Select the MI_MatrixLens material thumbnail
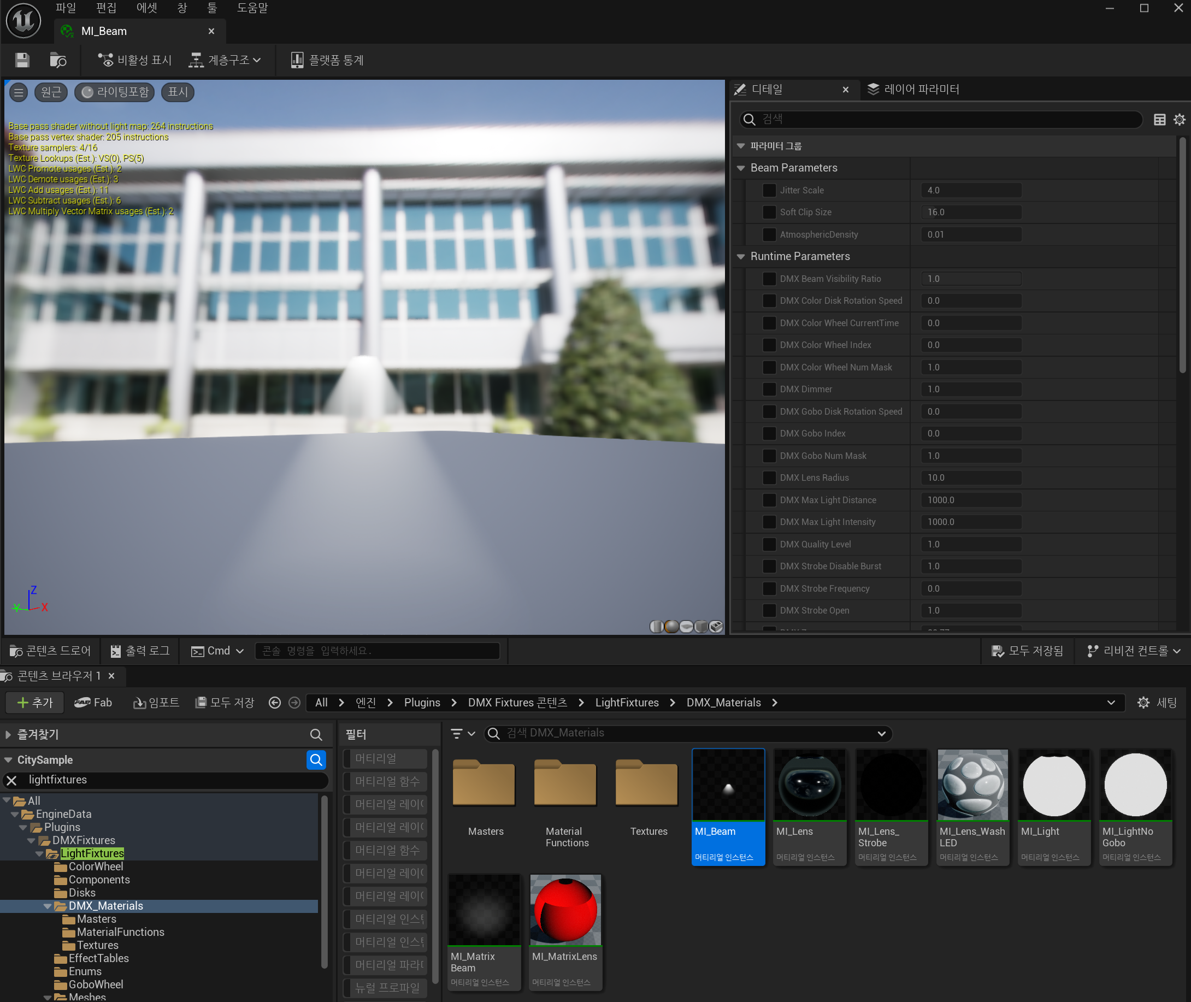 point(565,911)
